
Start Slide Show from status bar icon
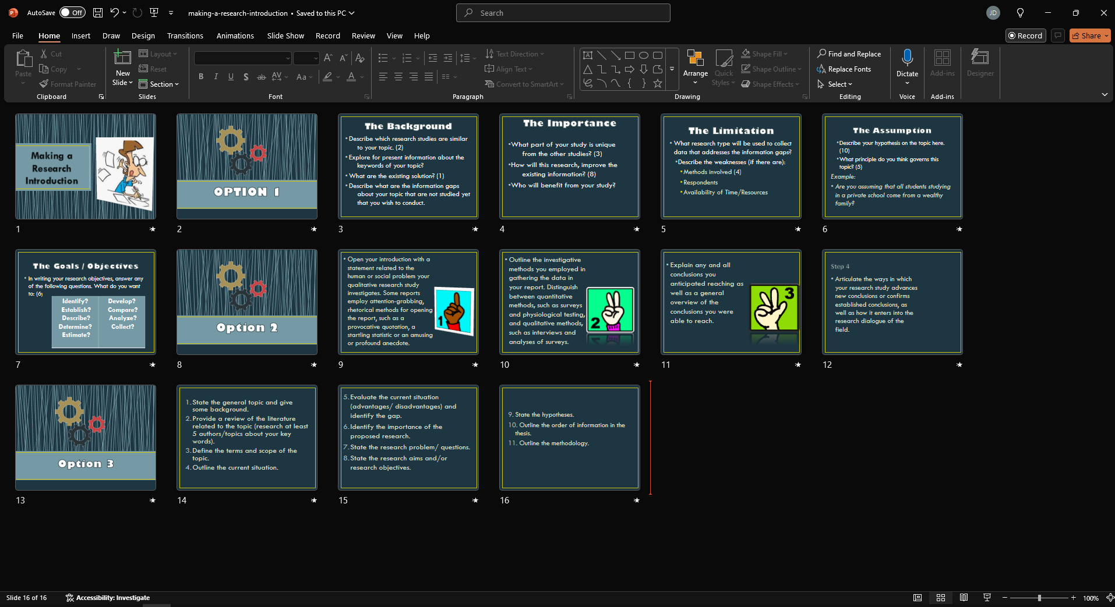pyautogui.click(x=987, y=598)
